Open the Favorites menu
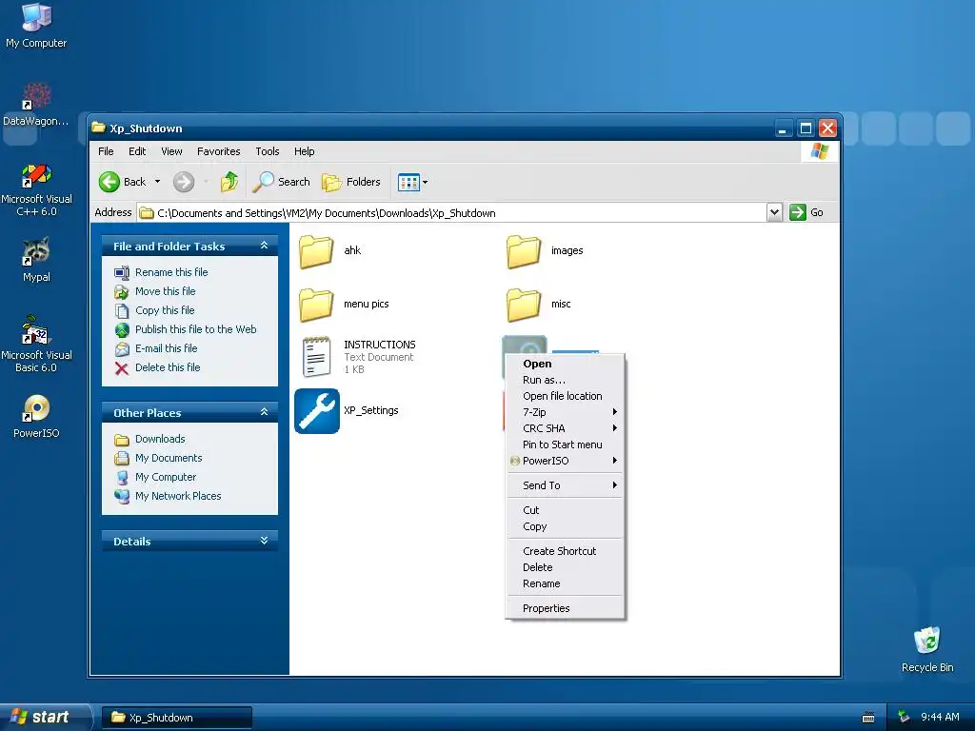 coord(218,151)
